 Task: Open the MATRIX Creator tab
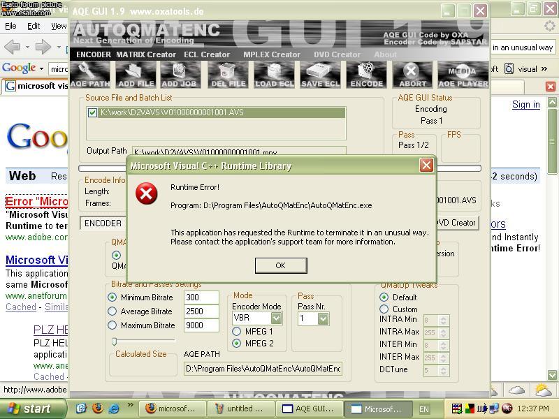tap(146, 54)
